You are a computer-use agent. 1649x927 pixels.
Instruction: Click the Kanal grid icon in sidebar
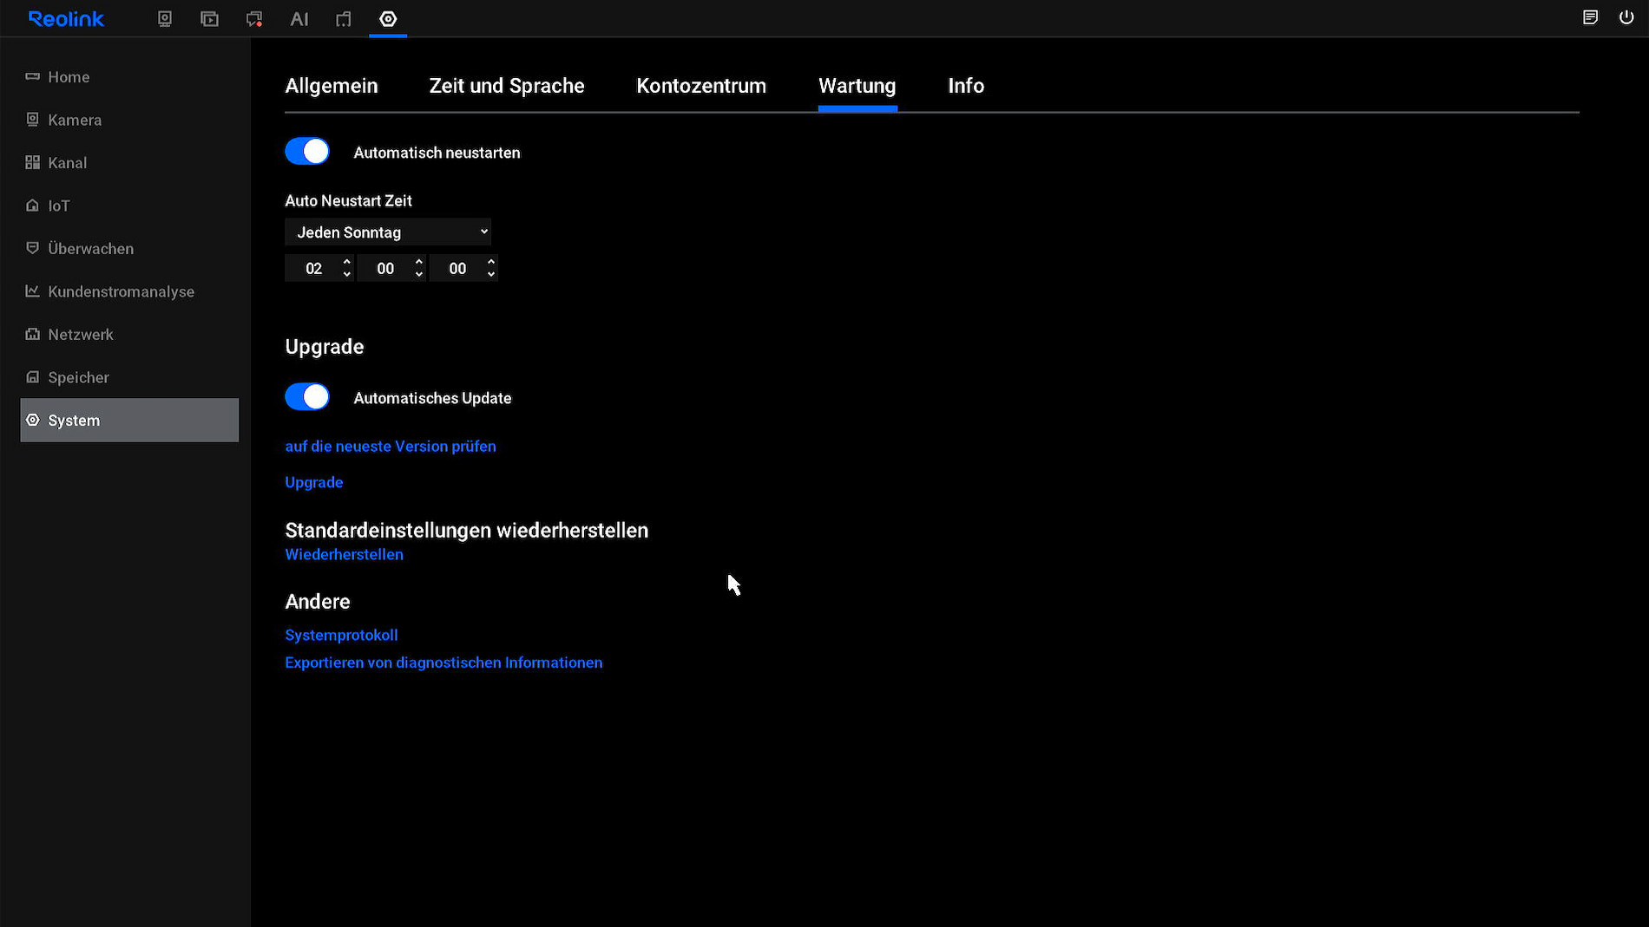pos(32,162)
